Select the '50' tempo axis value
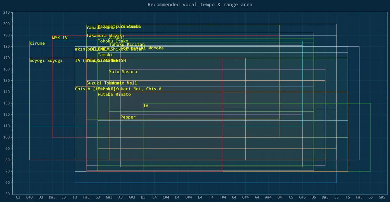Screen dimensions: 390x202 [x=7, y=194]
